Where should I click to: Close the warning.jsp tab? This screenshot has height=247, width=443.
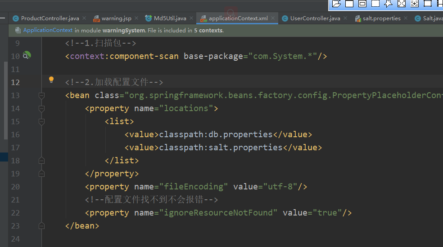pyautogui.click(x=136, y=18)
